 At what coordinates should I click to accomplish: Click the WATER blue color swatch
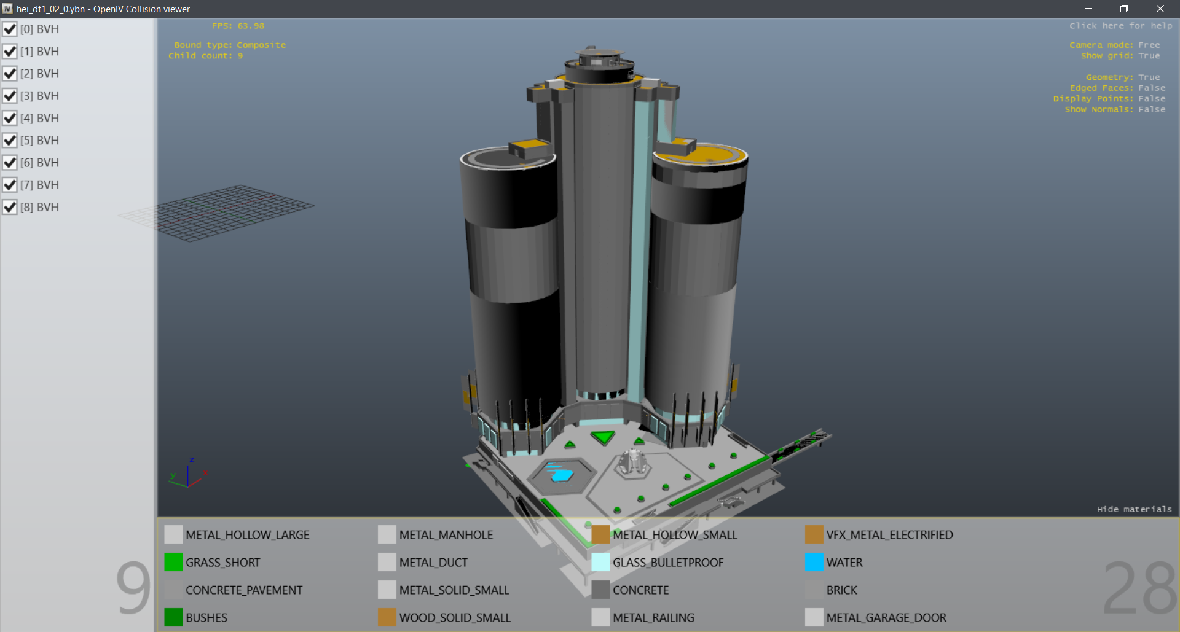(x=814, y=562)
